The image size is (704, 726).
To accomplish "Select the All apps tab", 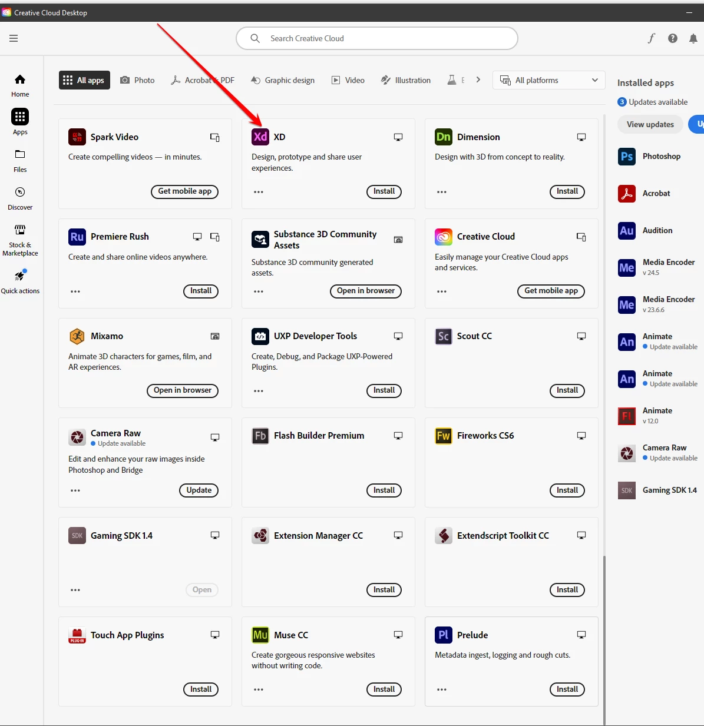I will [84, 80].
